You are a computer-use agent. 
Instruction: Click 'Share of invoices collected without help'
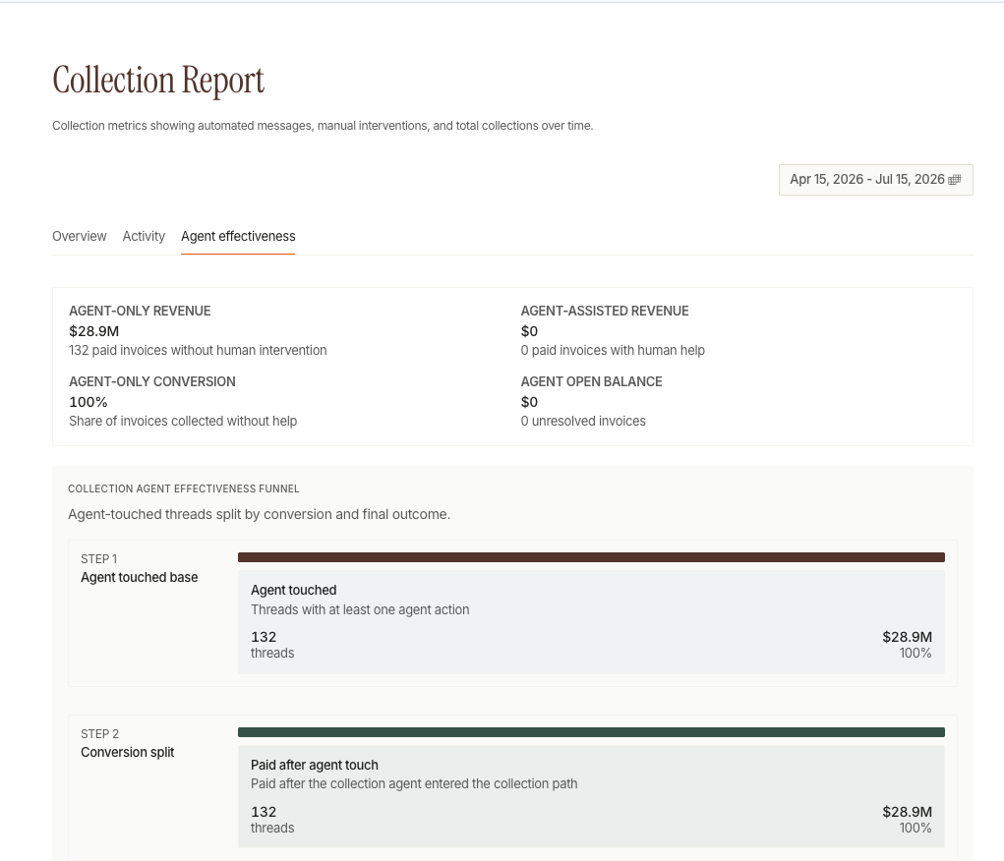coord(183,422)
